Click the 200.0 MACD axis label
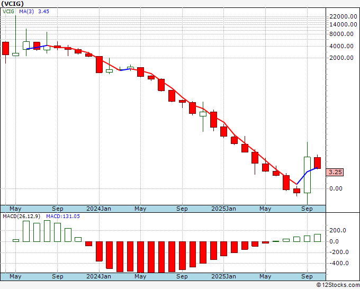This screenshot has width=360, height=289. tap(338, 230)
